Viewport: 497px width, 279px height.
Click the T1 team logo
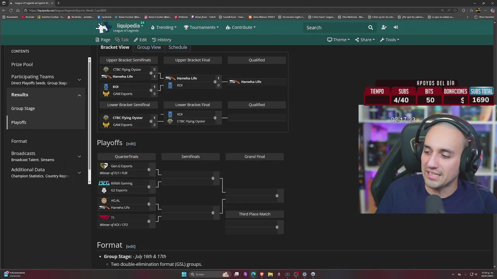tap(104, 218)
